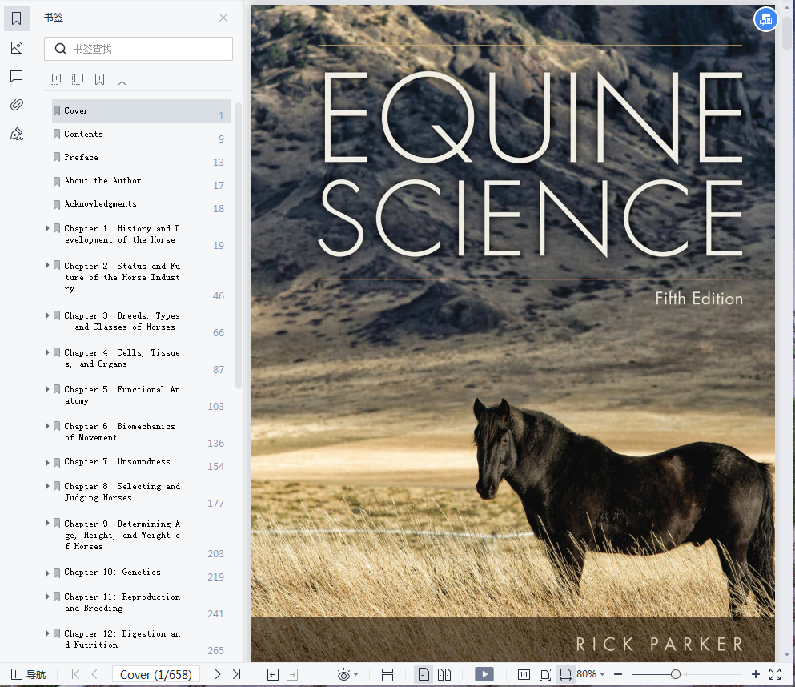Select single page view
Screen dimensions: 795x687
point(424,674)
